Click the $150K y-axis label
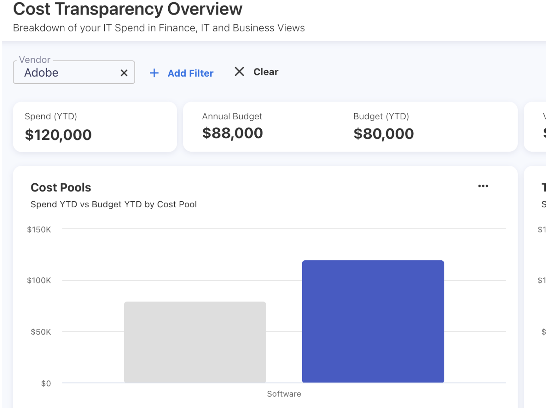 39,229
